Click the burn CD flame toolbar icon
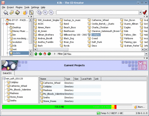 tap(25, 13)
